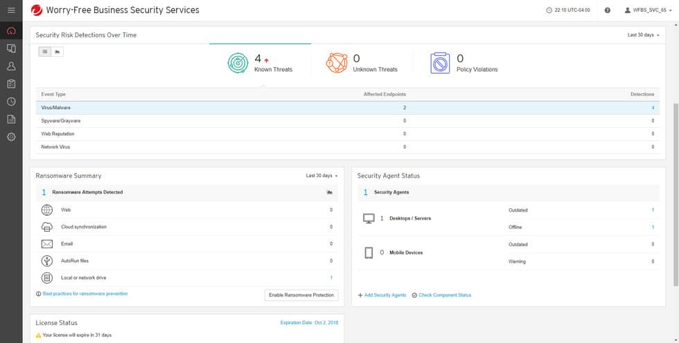Select the Known Threats tab
This screenshot has height=343, width=679.
(x=261, y=64)
